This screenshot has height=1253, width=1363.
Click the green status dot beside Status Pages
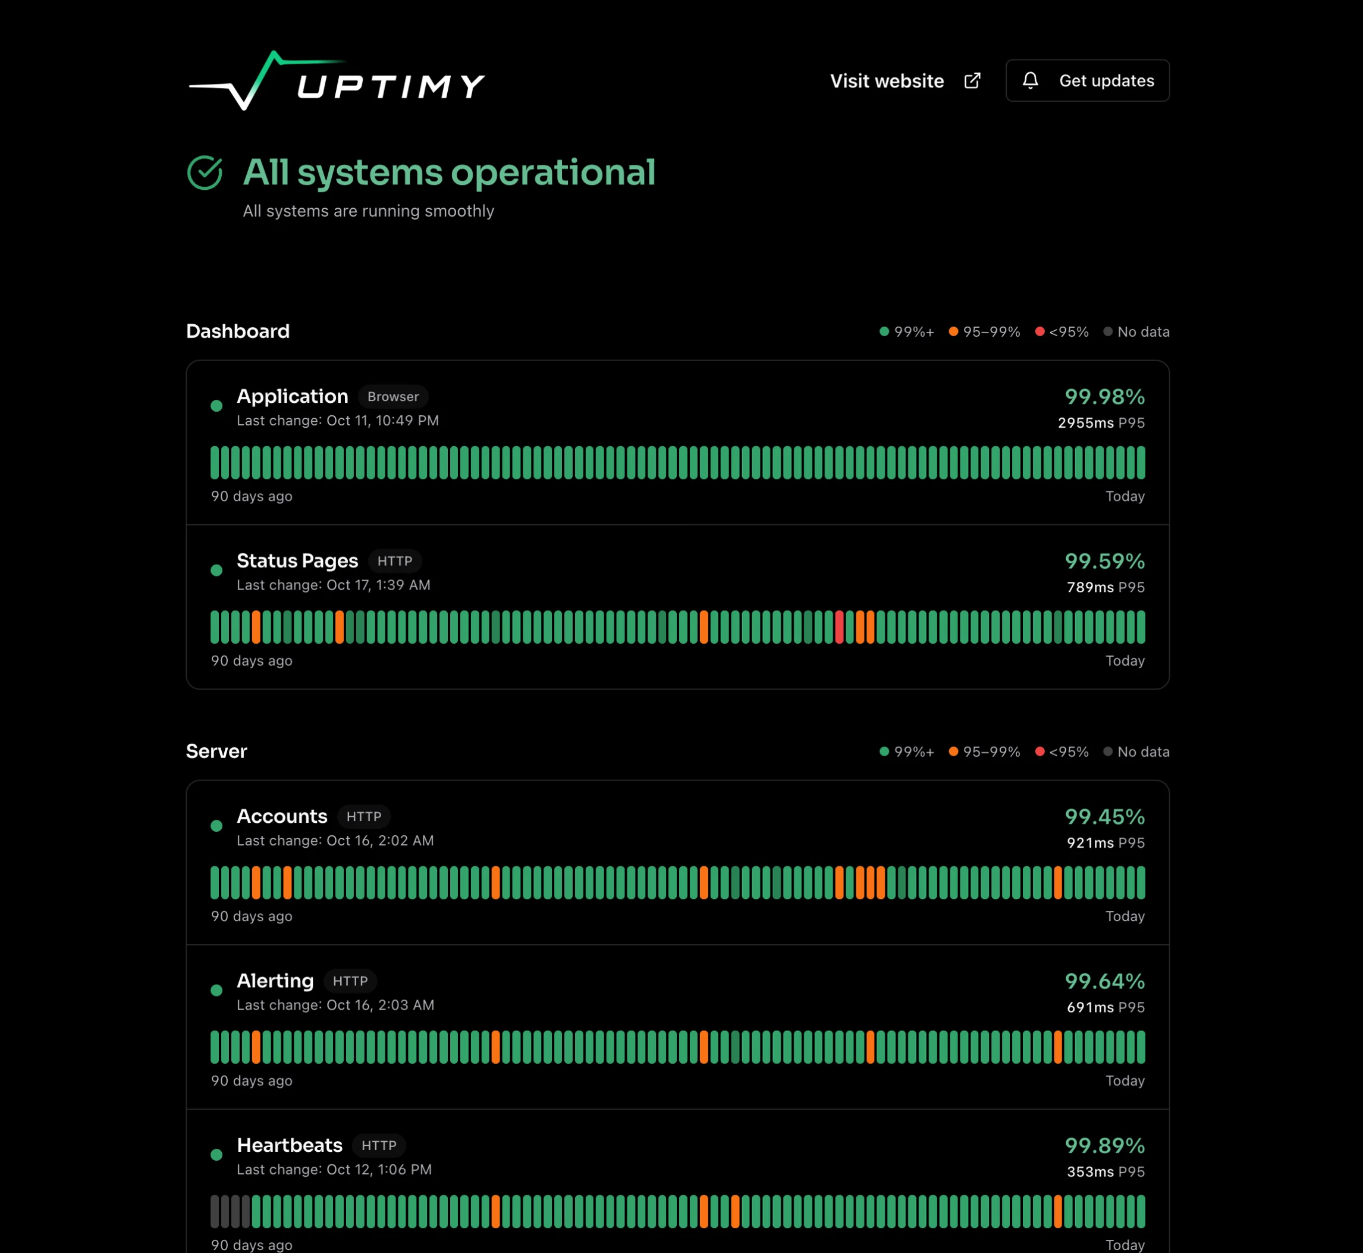(216, 570)
